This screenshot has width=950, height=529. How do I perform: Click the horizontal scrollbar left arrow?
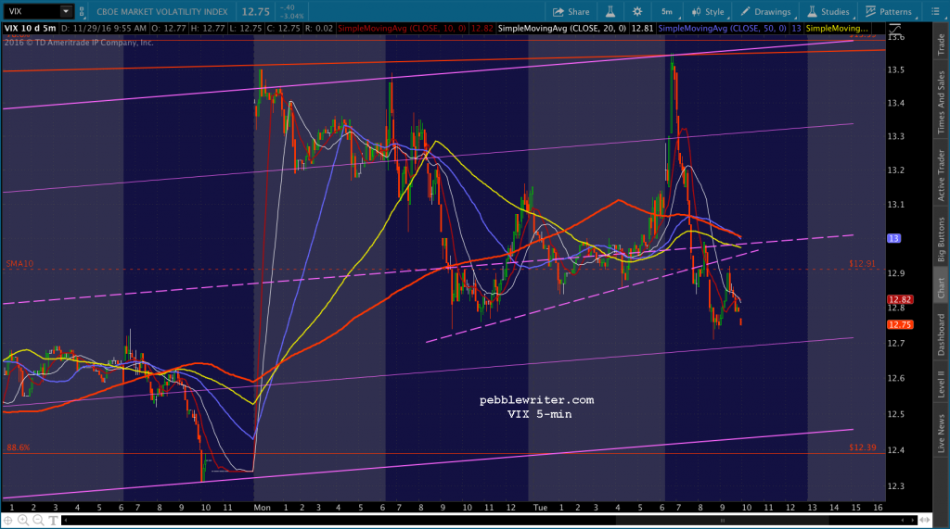pos(66,520)
